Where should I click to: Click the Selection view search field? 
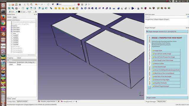coord(166,17)
